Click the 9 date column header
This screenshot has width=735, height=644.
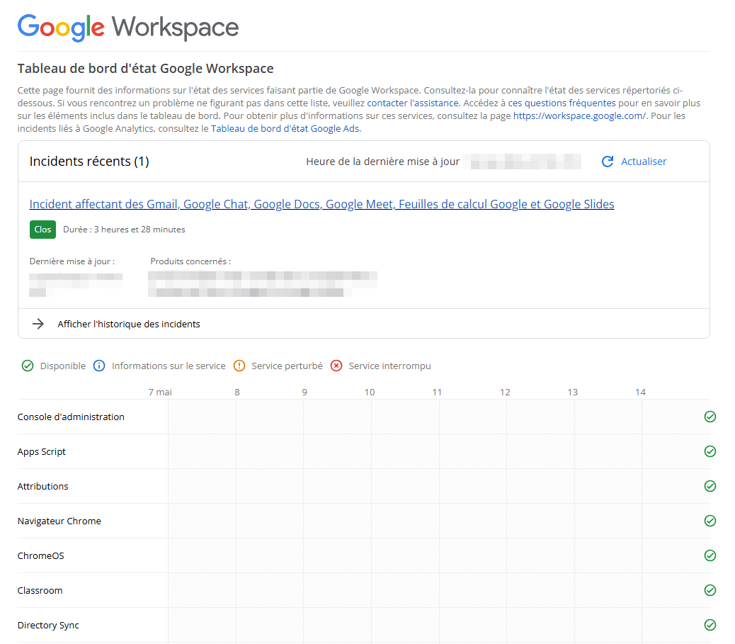pos(304,392)
